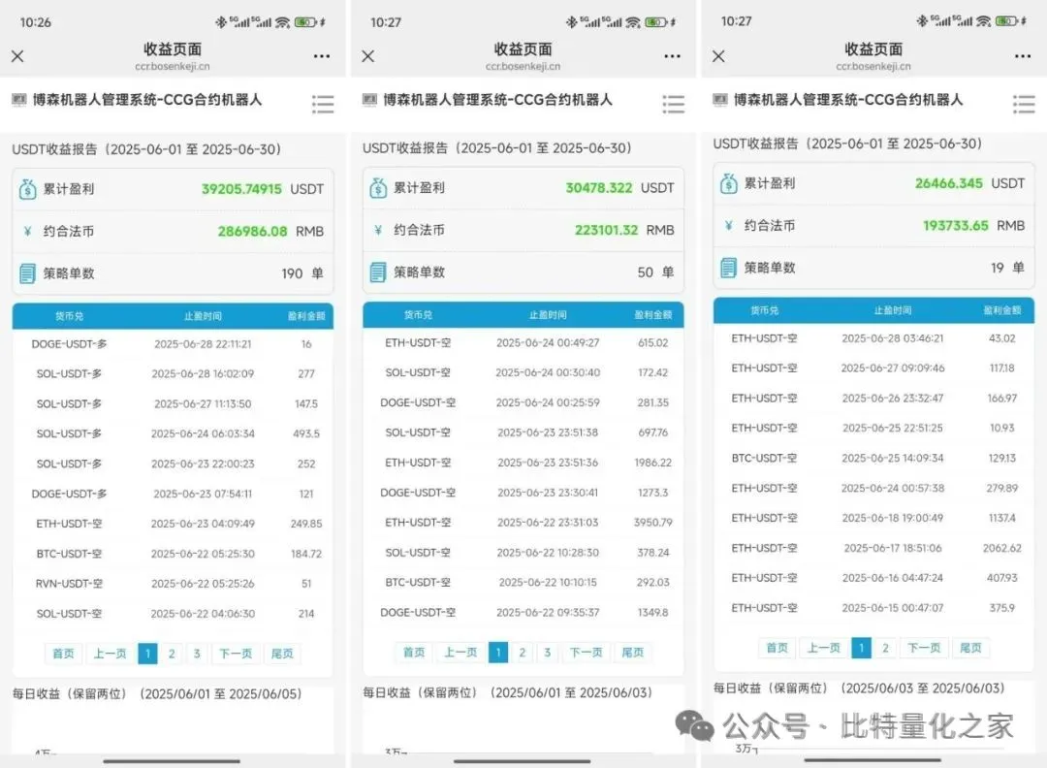Image resolution: width=1047 pixels, height=768 pixels.
Task: Click the yen icon beside 223101.32 RMB
Action: tap(378, 230)
